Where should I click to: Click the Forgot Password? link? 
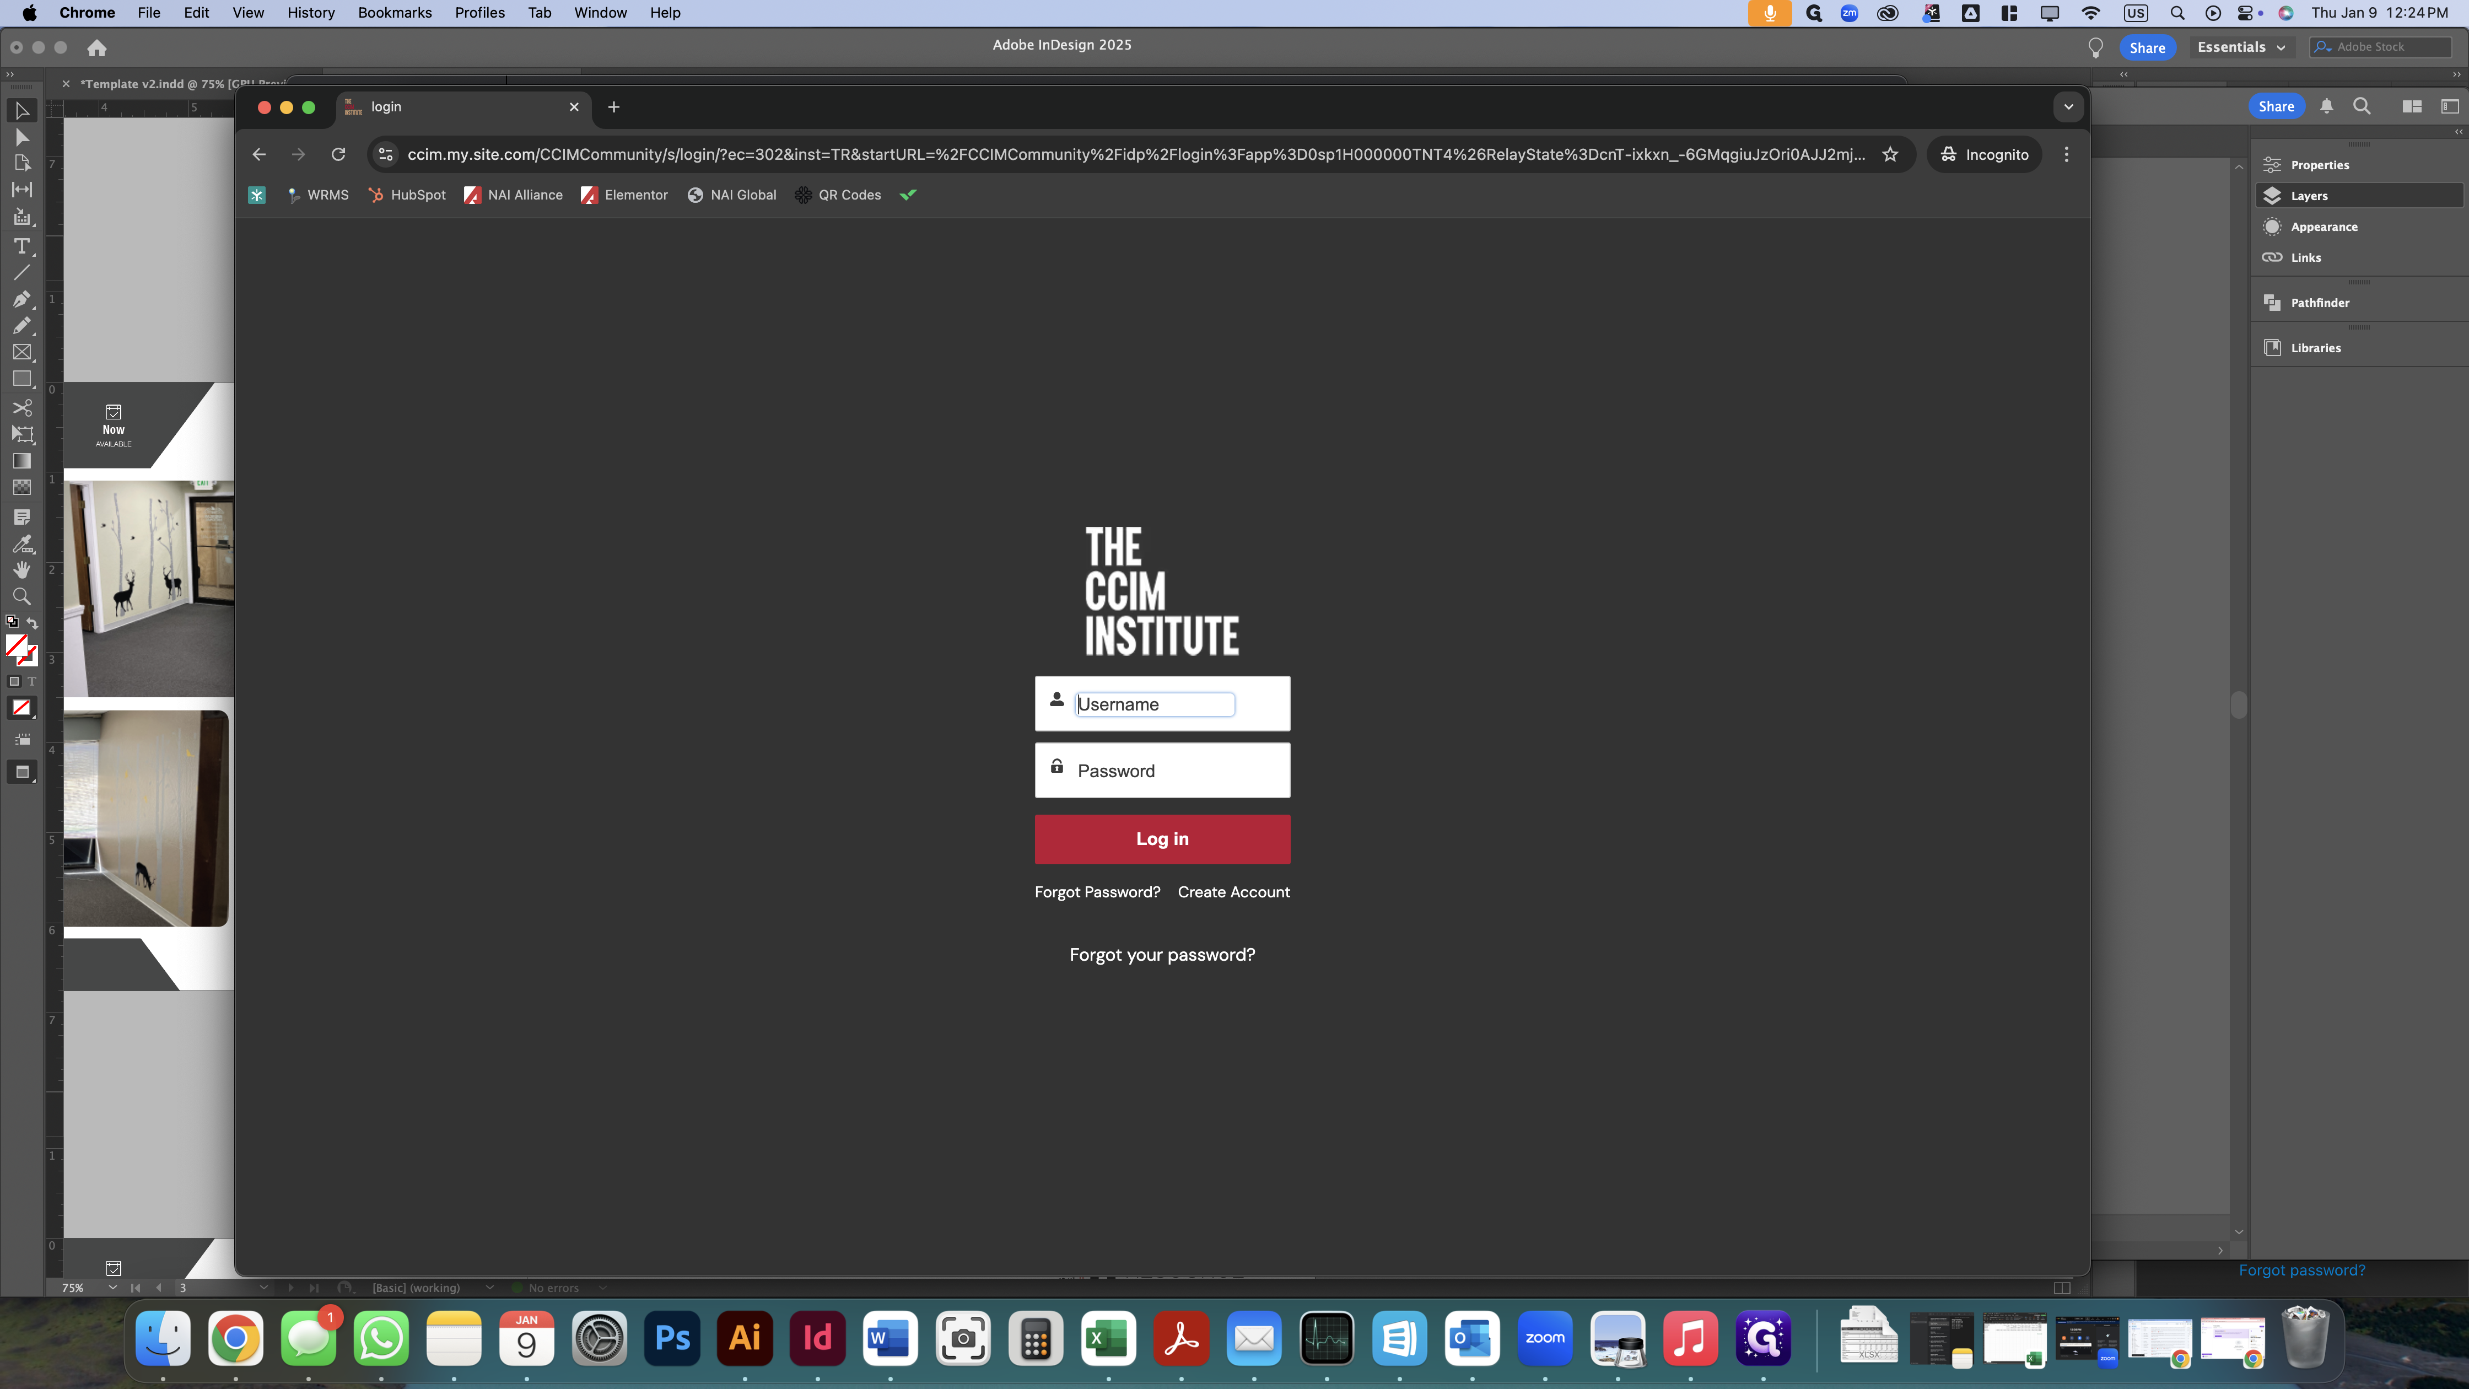(1097, 891)
